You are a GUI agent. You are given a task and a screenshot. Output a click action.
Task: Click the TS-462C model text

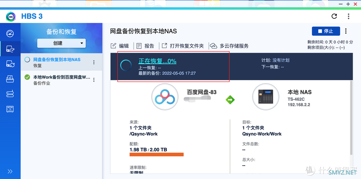(296, 100)
